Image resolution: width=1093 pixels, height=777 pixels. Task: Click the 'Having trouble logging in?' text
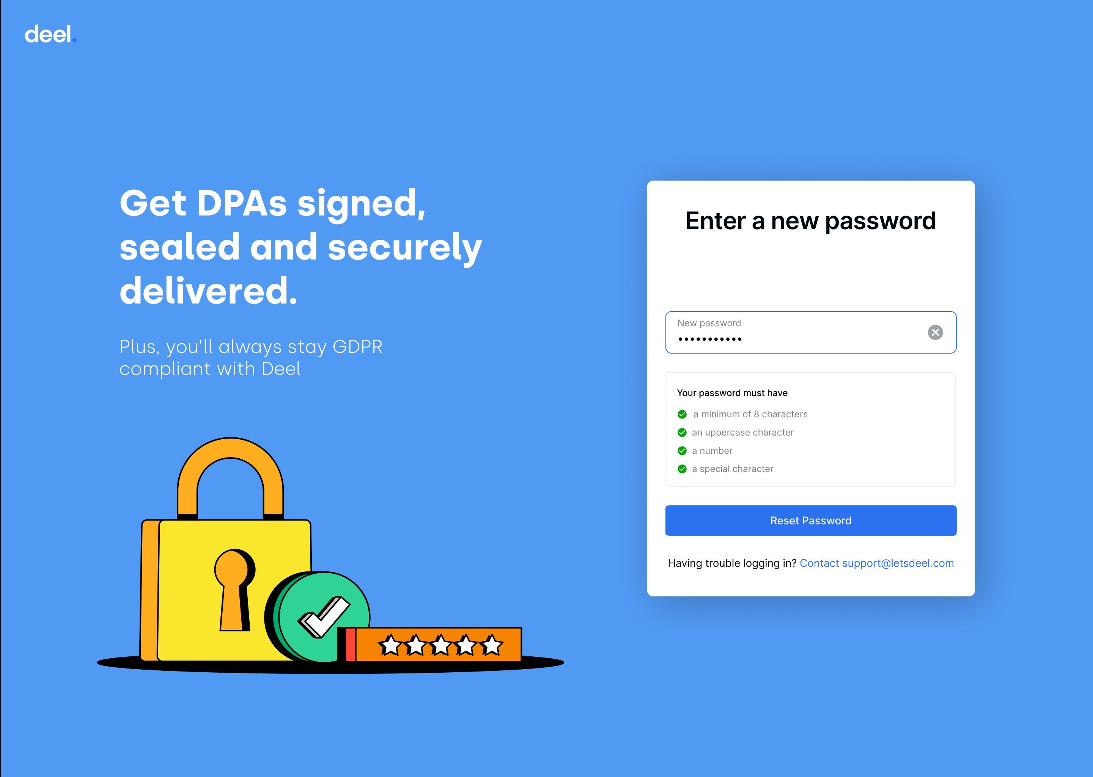tap(732, 563)
